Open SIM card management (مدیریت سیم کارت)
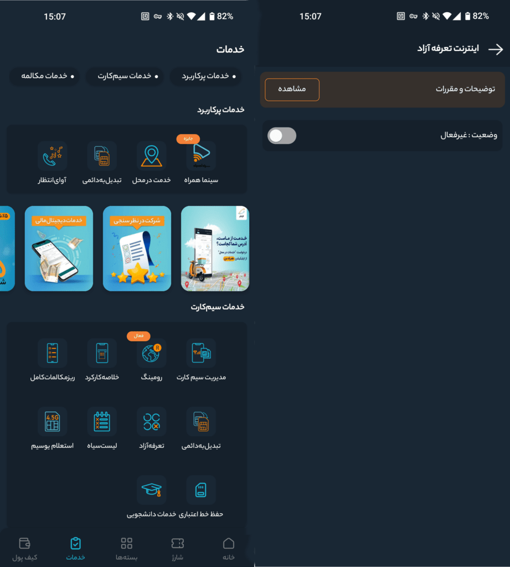Screen dimensions: 510x567 click(x=201, y=353)
